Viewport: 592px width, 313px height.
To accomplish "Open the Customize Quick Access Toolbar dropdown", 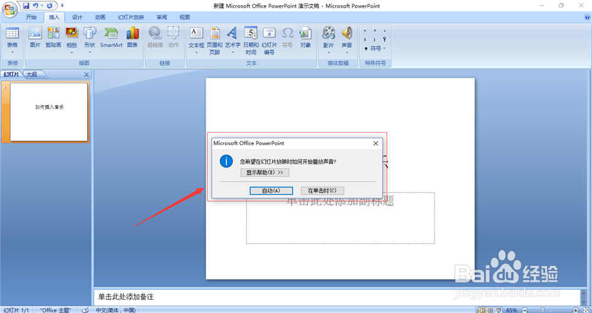I will (62, 6).
